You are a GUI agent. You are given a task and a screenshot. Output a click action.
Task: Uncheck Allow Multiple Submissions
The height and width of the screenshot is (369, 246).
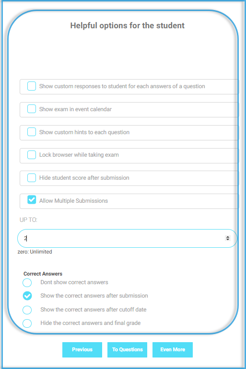[32, 199]
